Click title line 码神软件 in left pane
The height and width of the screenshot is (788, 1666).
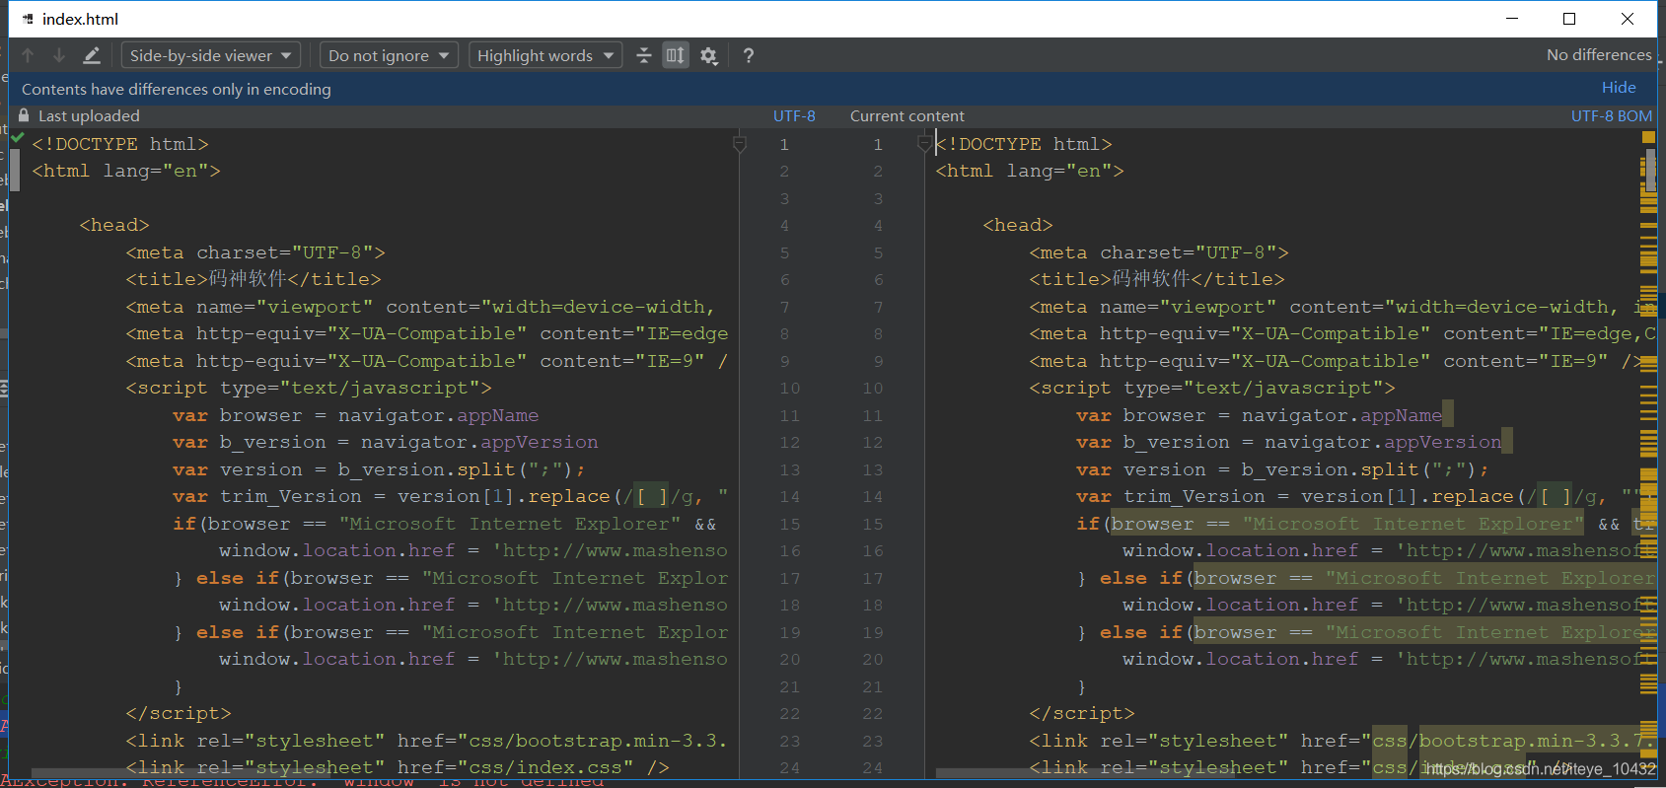pyautogui.click(x=254, y=279)
